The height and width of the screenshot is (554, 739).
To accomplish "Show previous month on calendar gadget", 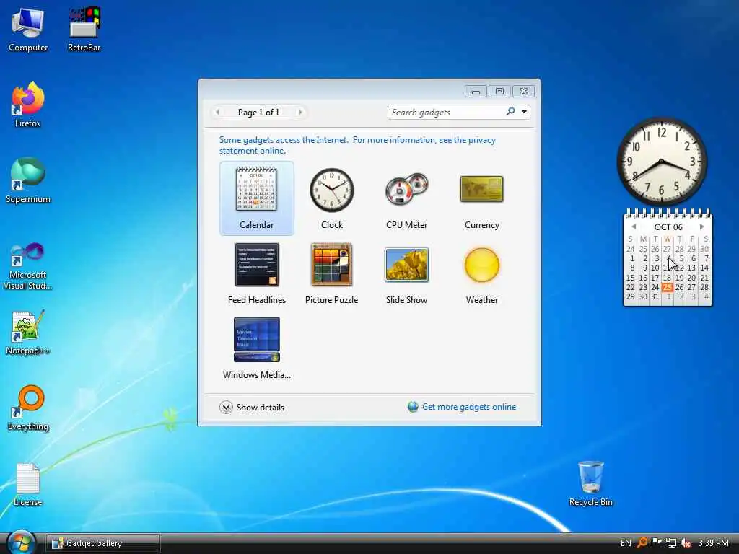I will pyautogui.click(x=634, y=227).
